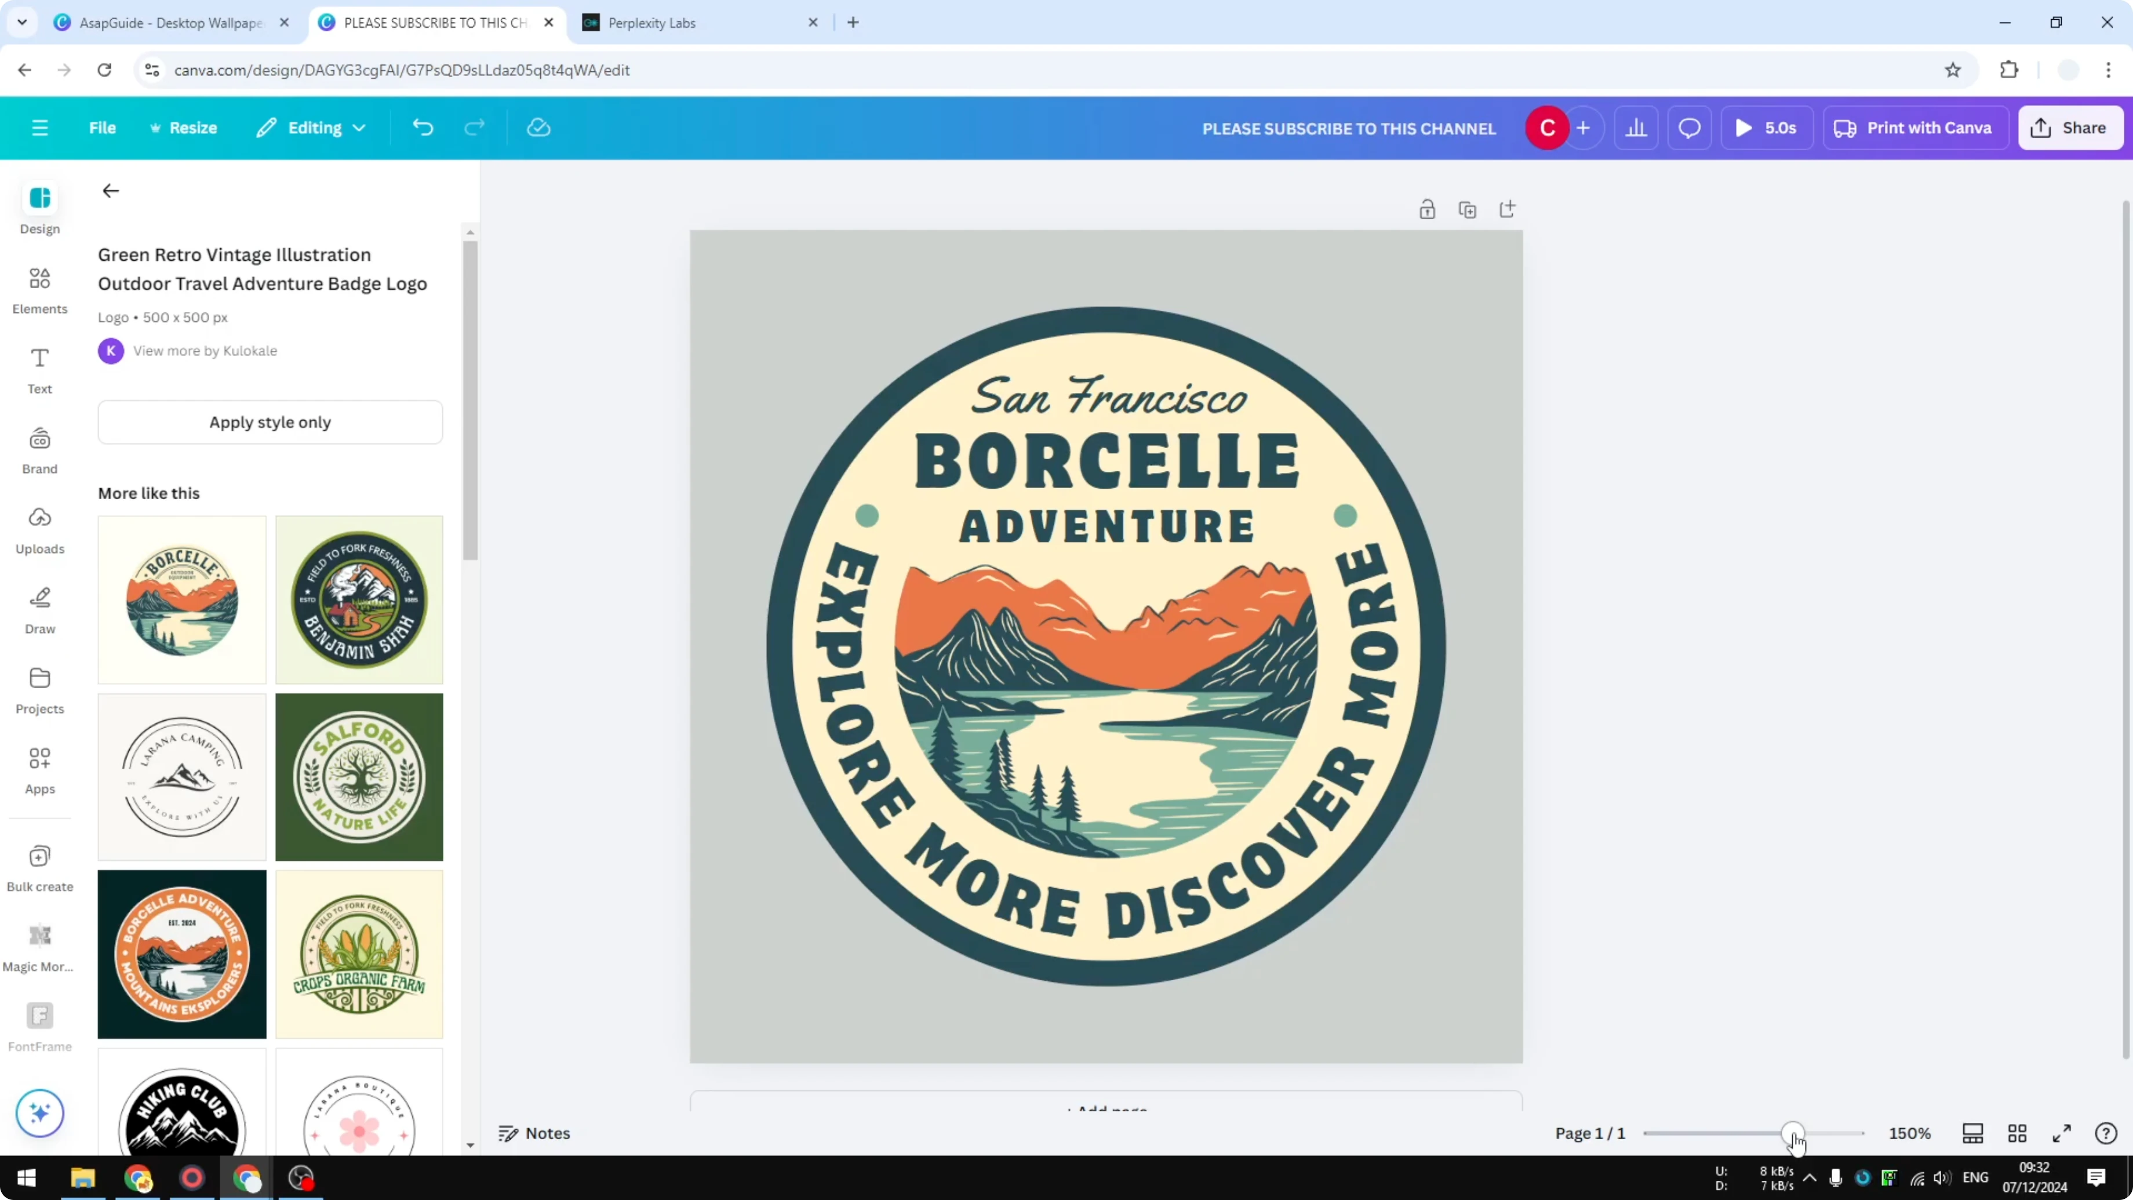Toggle the grid view of pages
This screenshot has height=1200, width=2133.
2017,1133
